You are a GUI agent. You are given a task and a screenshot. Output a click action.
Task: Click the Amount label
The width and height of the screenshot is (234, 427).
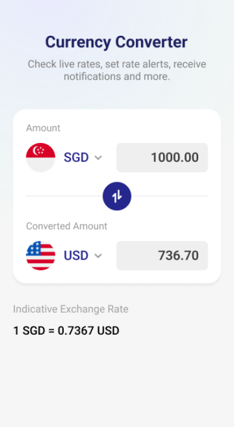pos(43,127)
